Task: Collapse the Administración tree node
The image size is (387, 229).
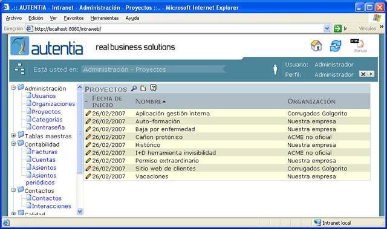Action: [x=13, y=88]
